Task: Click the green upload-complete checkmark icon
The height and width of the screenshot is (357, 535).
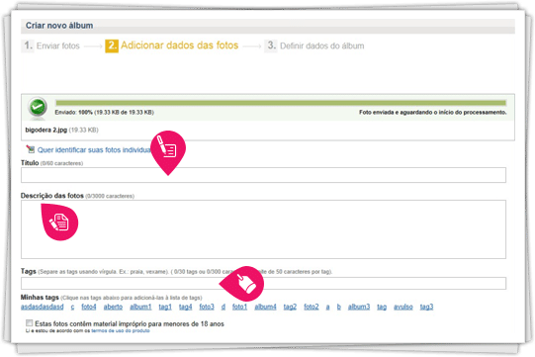Action: tap(38, 107)
